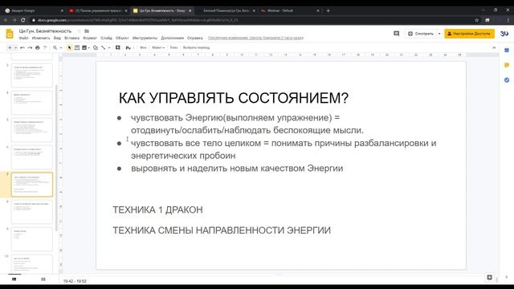Select the Shape tool

click(x=96, y=47)
